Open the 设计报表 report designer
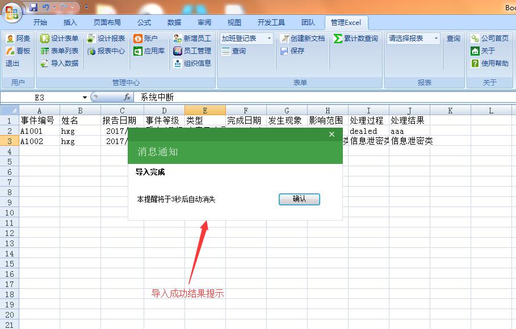 click(106, 39)
